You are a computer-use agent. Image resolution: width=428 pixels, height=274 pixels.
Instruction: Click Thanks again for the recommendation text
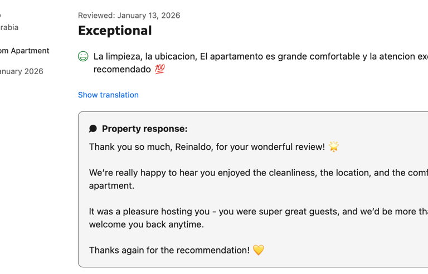(169, 250)
